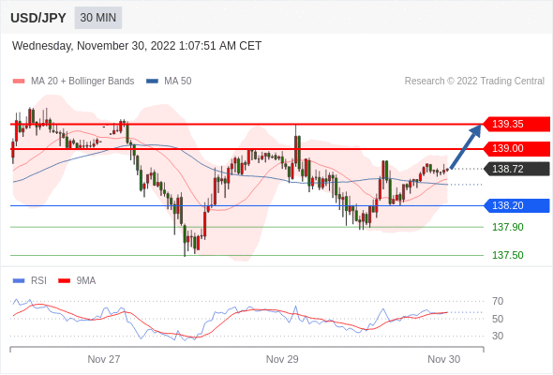Click the pink MA 20 legend swatch

19,82
